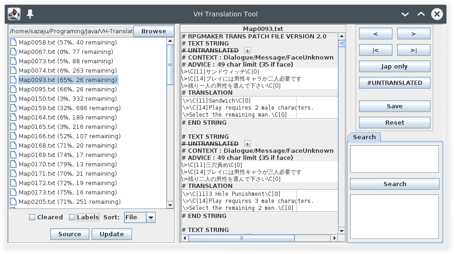This screenshot has width=454, height=254.
Task: Click the #UNTRANSLATED button
Action: [x=395, y=83]
